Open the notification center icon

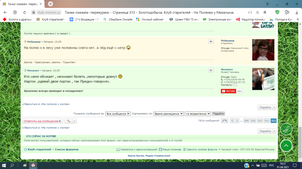click(x=295, y=165)
